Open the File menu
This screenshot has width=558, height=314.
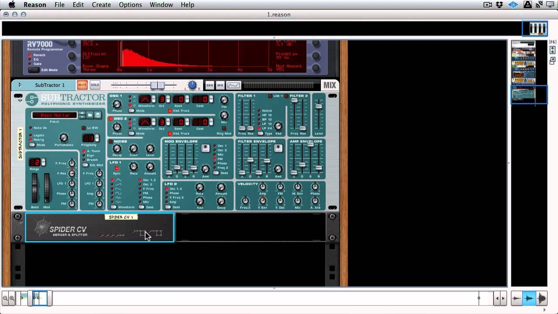[x=59, y=5]
